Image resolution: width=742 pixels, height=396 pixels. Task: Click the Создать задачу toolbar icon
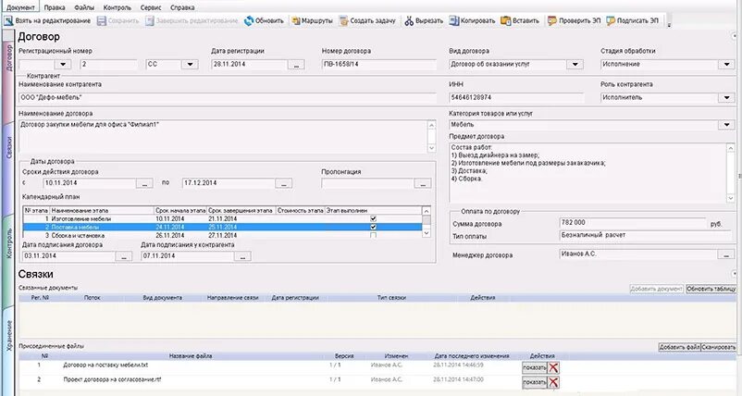343,20
